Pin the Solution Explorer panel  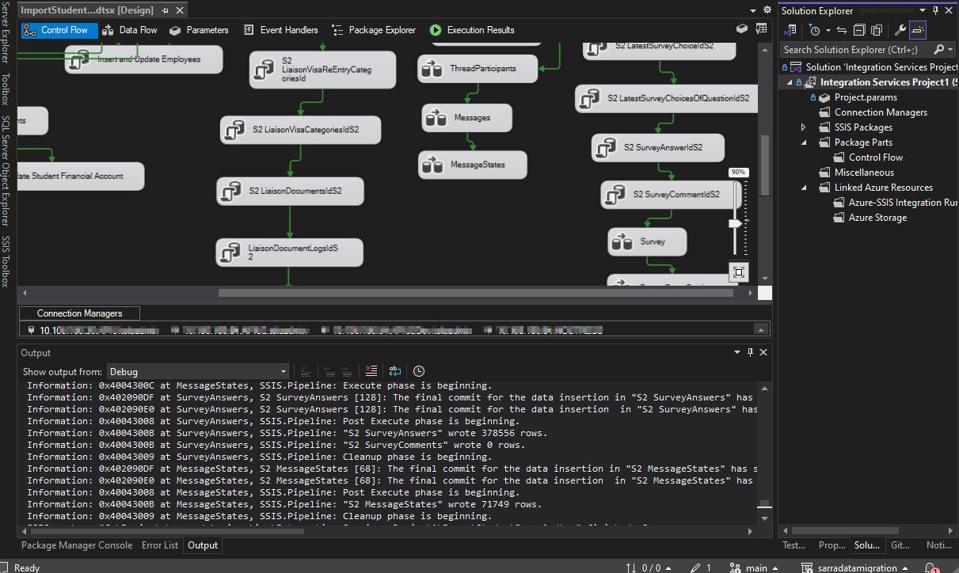pyautogui.click(x=936, y=11)
